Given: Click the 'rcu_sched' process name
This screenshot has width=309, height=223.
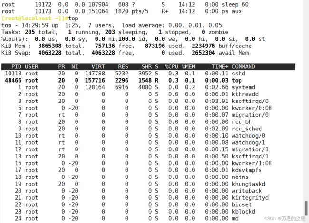Looking at the screenshot, I should [247, 129].
